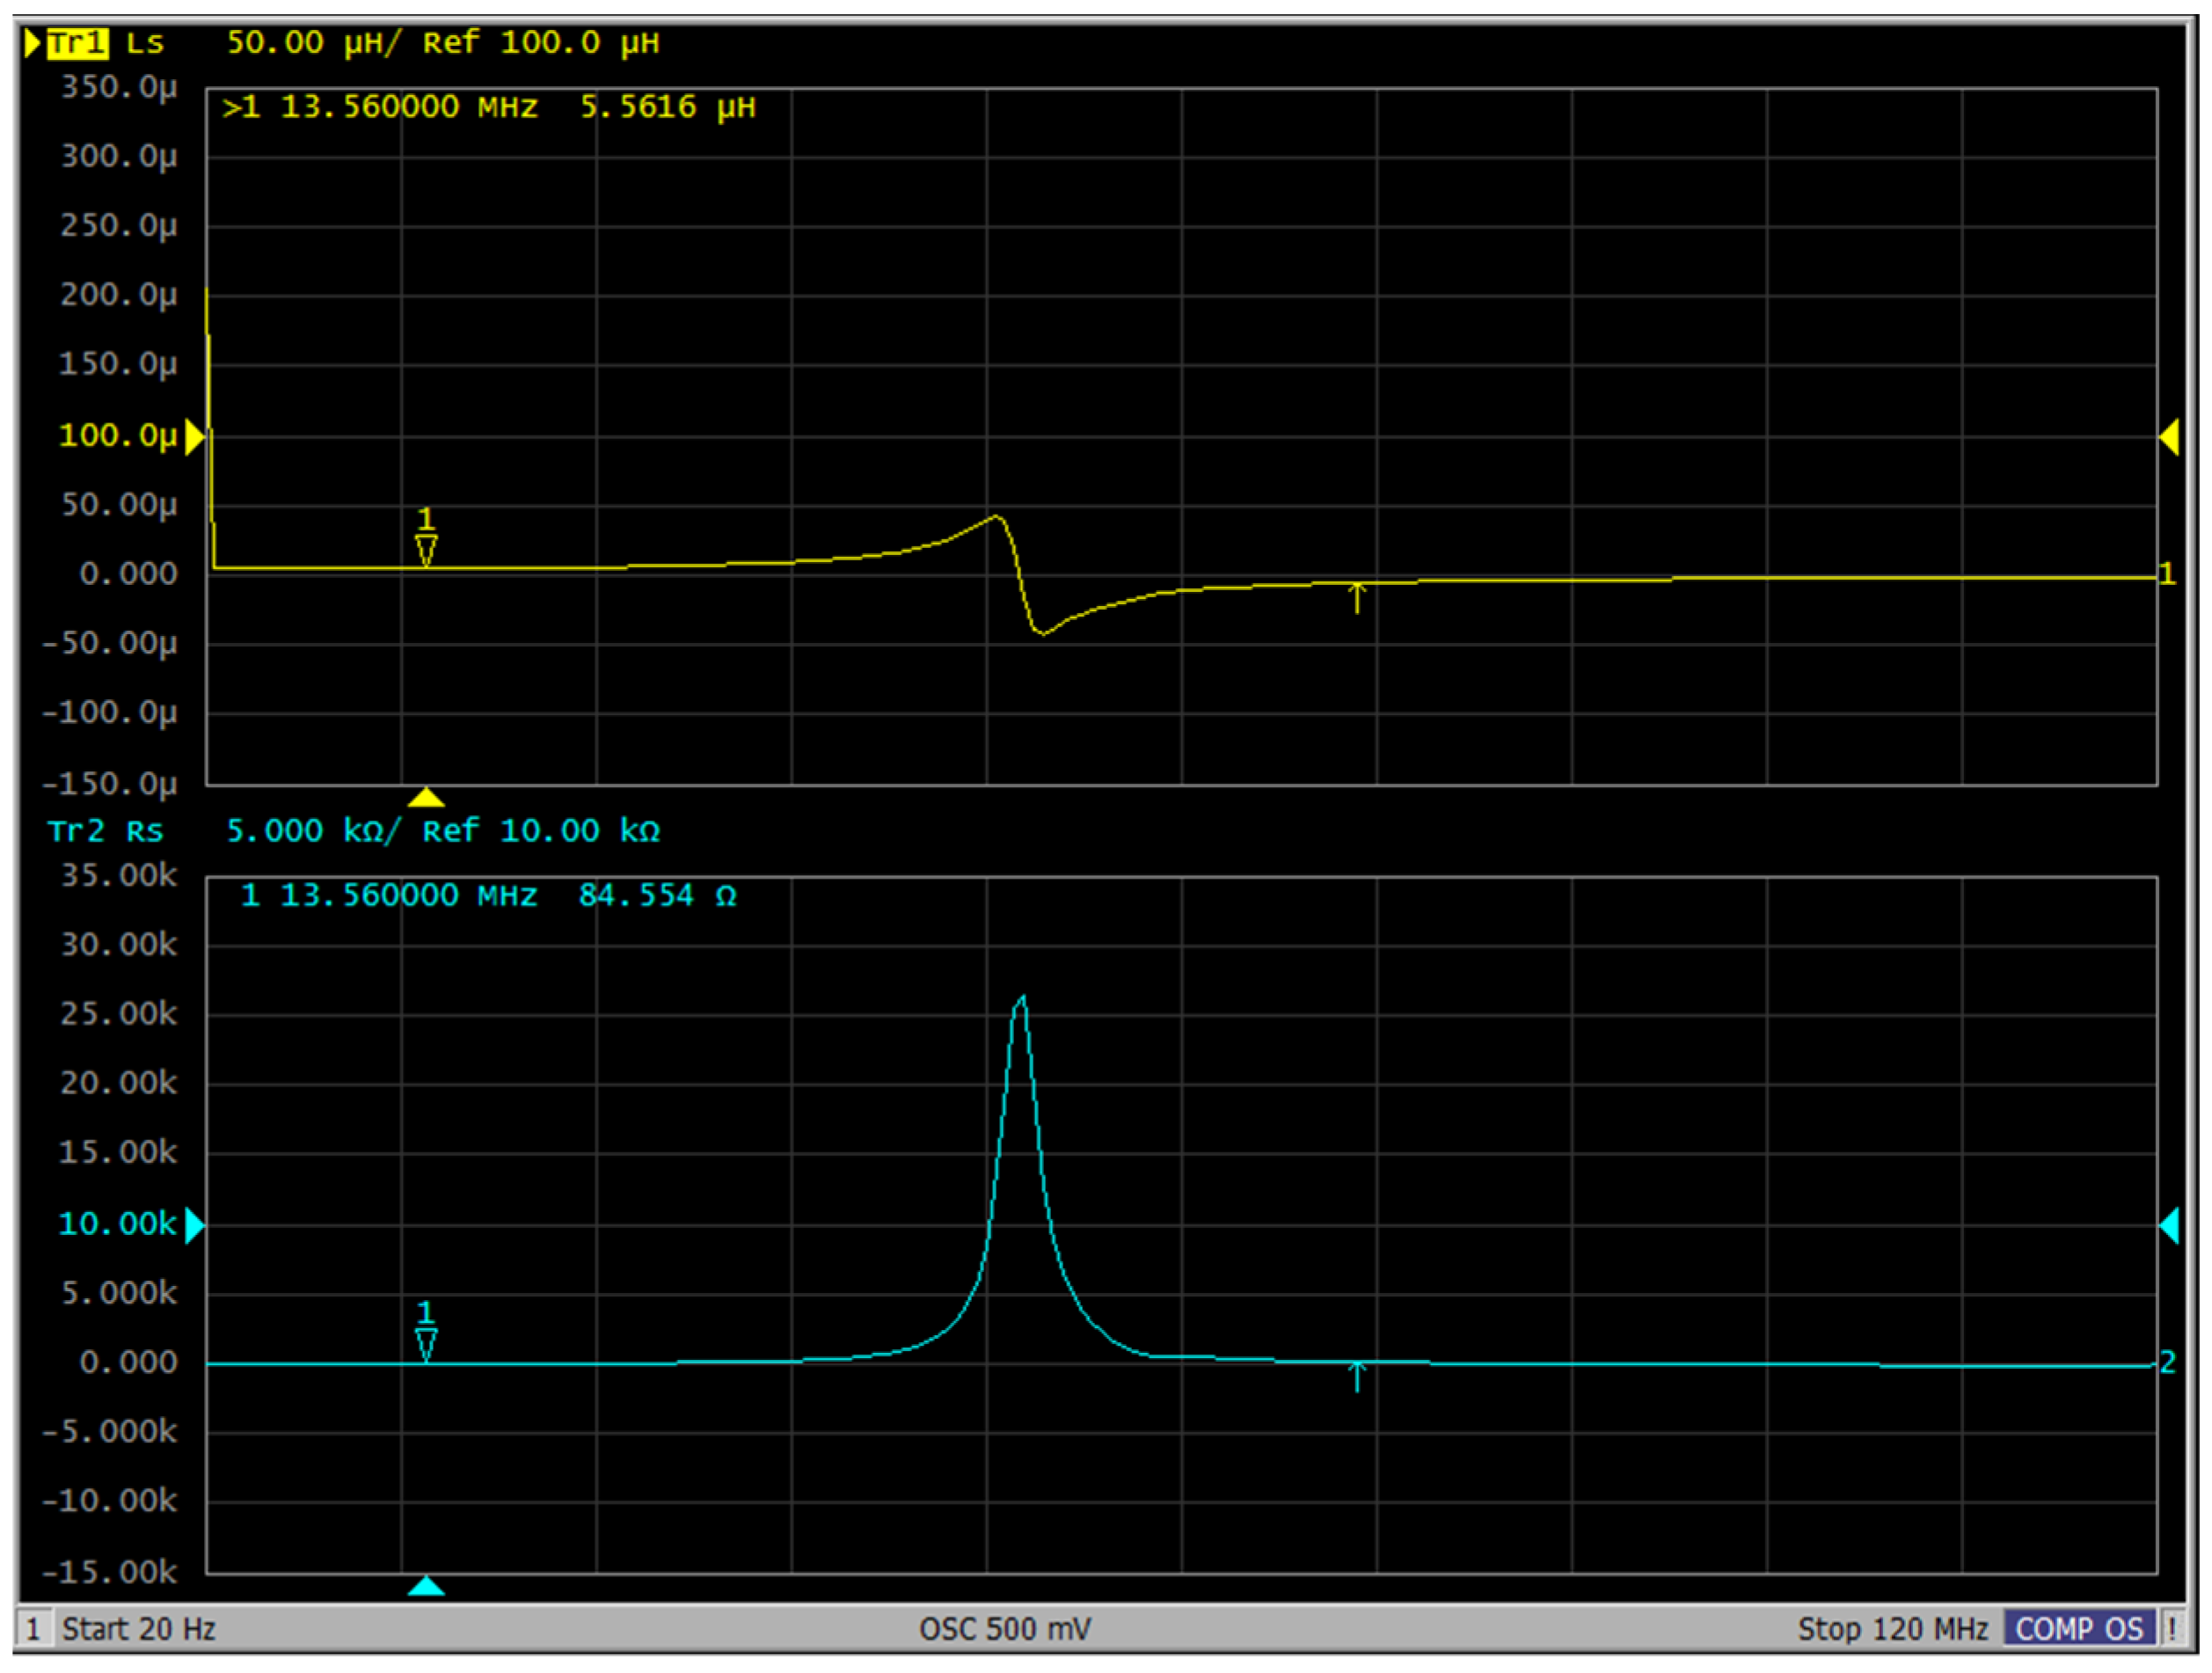This screenshot has width=2212, height=1673.
Task: Click the 5.5616 µH marker readout
Action: (668, 107)
